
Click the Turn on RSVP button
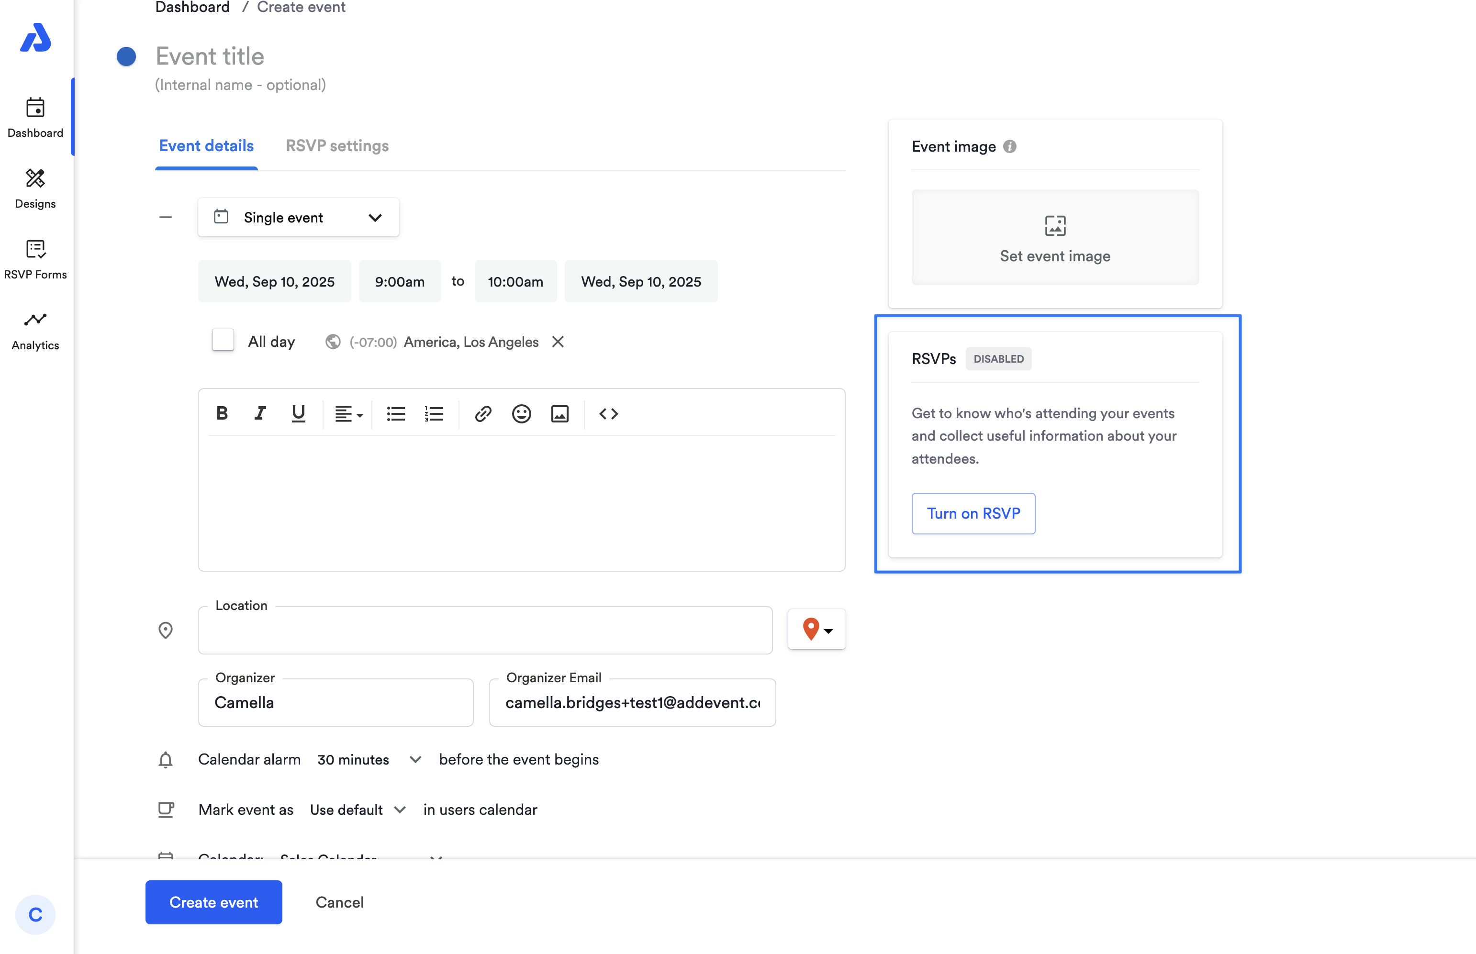pyautogui.click(x=973, y=513)
